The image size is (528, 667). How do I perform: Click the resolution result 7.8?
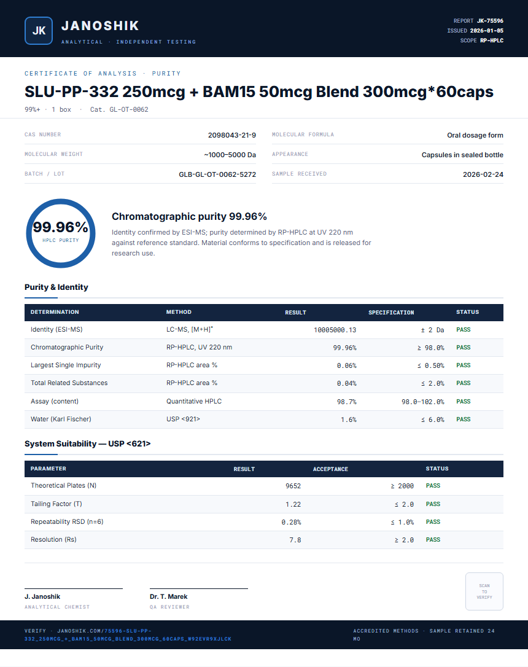[295, 540]
